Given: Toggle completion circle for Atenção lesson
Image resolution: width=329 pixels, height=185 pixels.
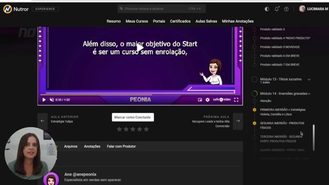Looking at the screenshot, I should (x=254, y=101).
